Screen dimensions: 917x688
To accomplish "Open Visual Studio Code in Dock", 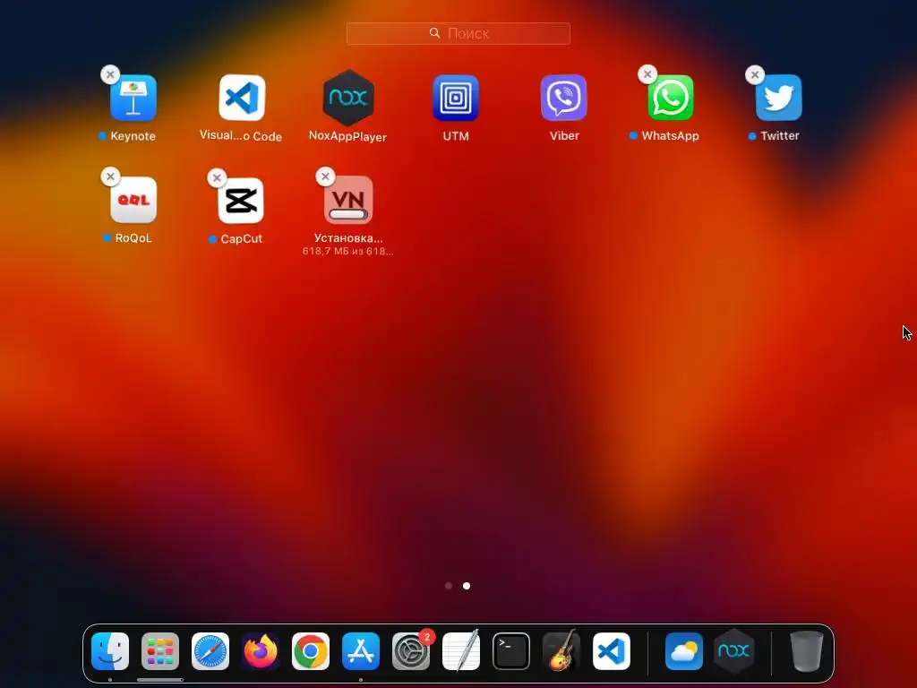I will [x=612, y=651].
